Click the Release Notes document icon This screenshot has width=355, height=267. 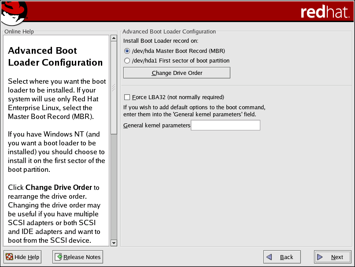(59, 257)
